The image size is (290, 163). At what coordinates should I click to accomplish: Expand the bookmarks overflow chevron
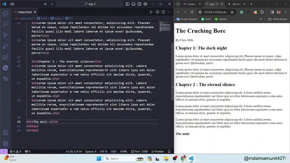click(261, 19)
